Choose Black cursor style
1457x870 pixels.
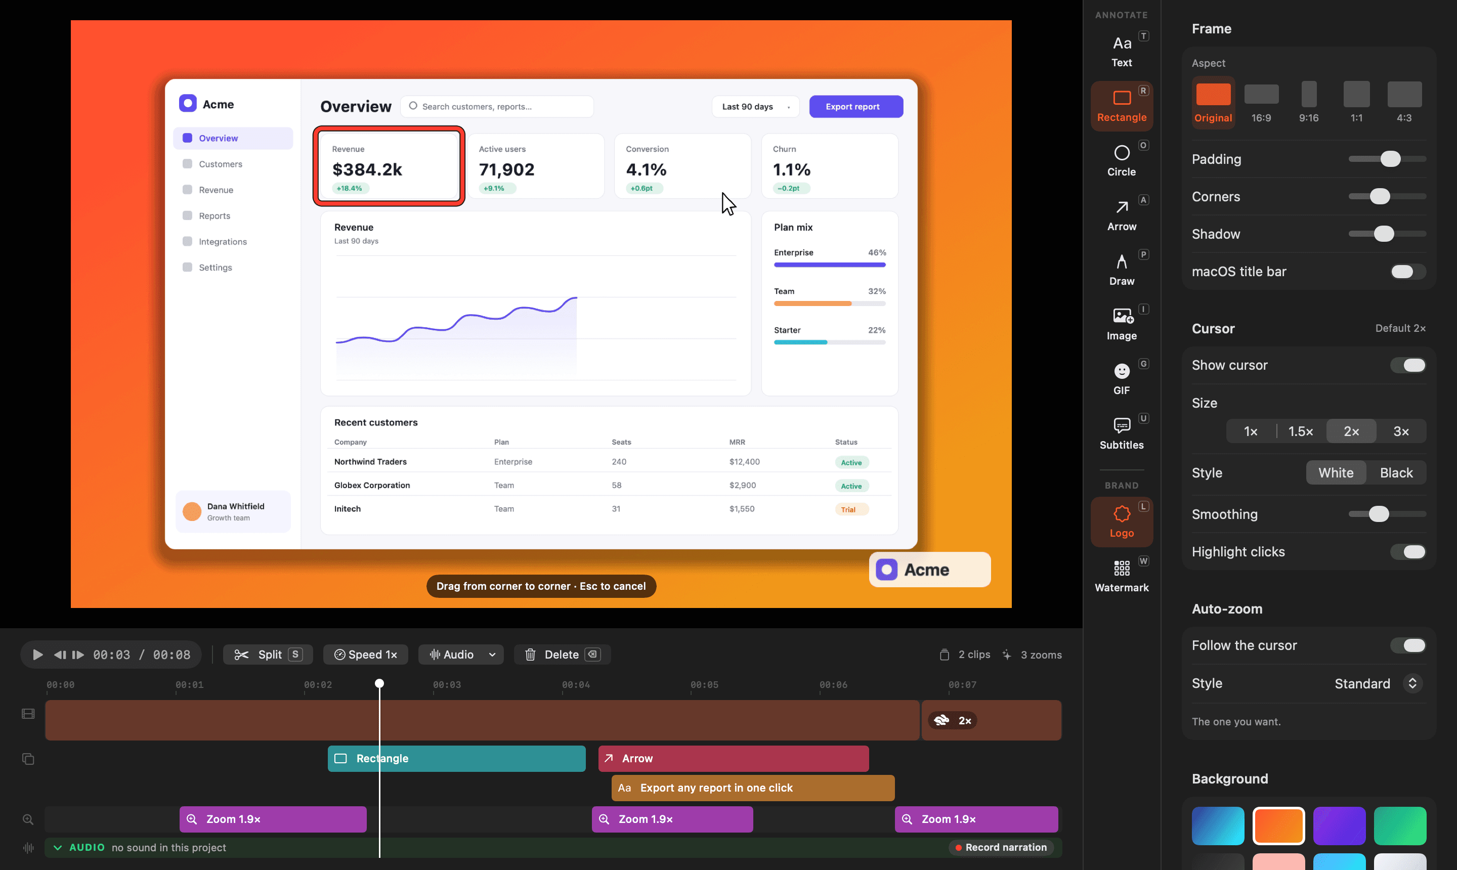(1396, 472)
